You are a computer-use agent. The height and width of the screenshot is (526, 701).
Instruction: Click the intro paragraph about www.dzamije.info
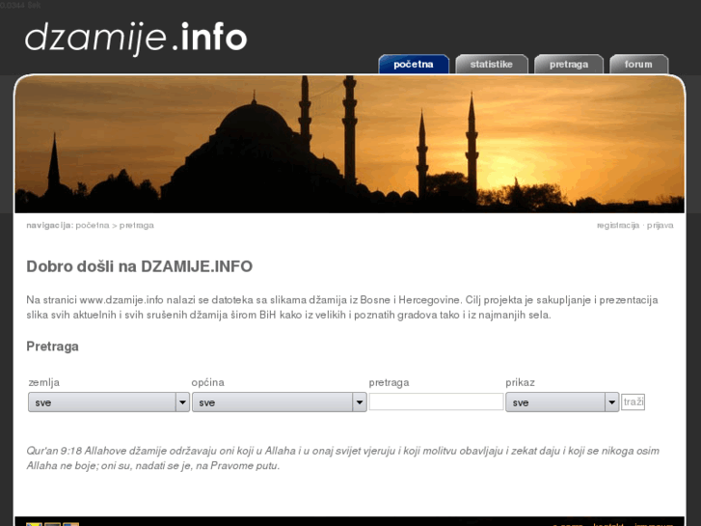click(342, 307)
